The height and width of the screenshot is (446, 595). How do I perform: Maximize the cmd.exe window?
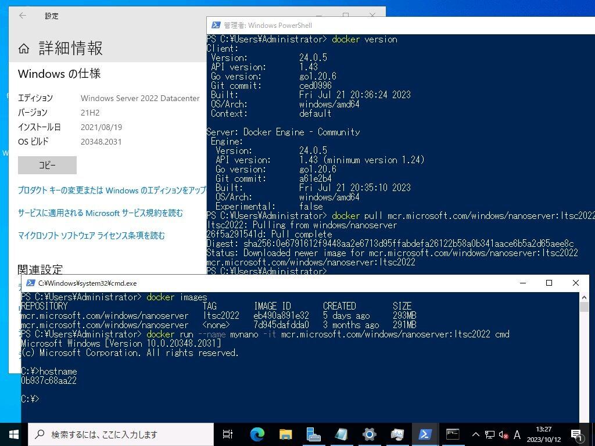tap(549, 283)
